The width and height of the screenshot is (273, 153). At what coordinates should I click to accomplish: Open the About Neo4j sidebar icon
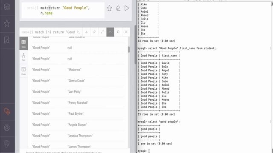[x=7, y=144]
